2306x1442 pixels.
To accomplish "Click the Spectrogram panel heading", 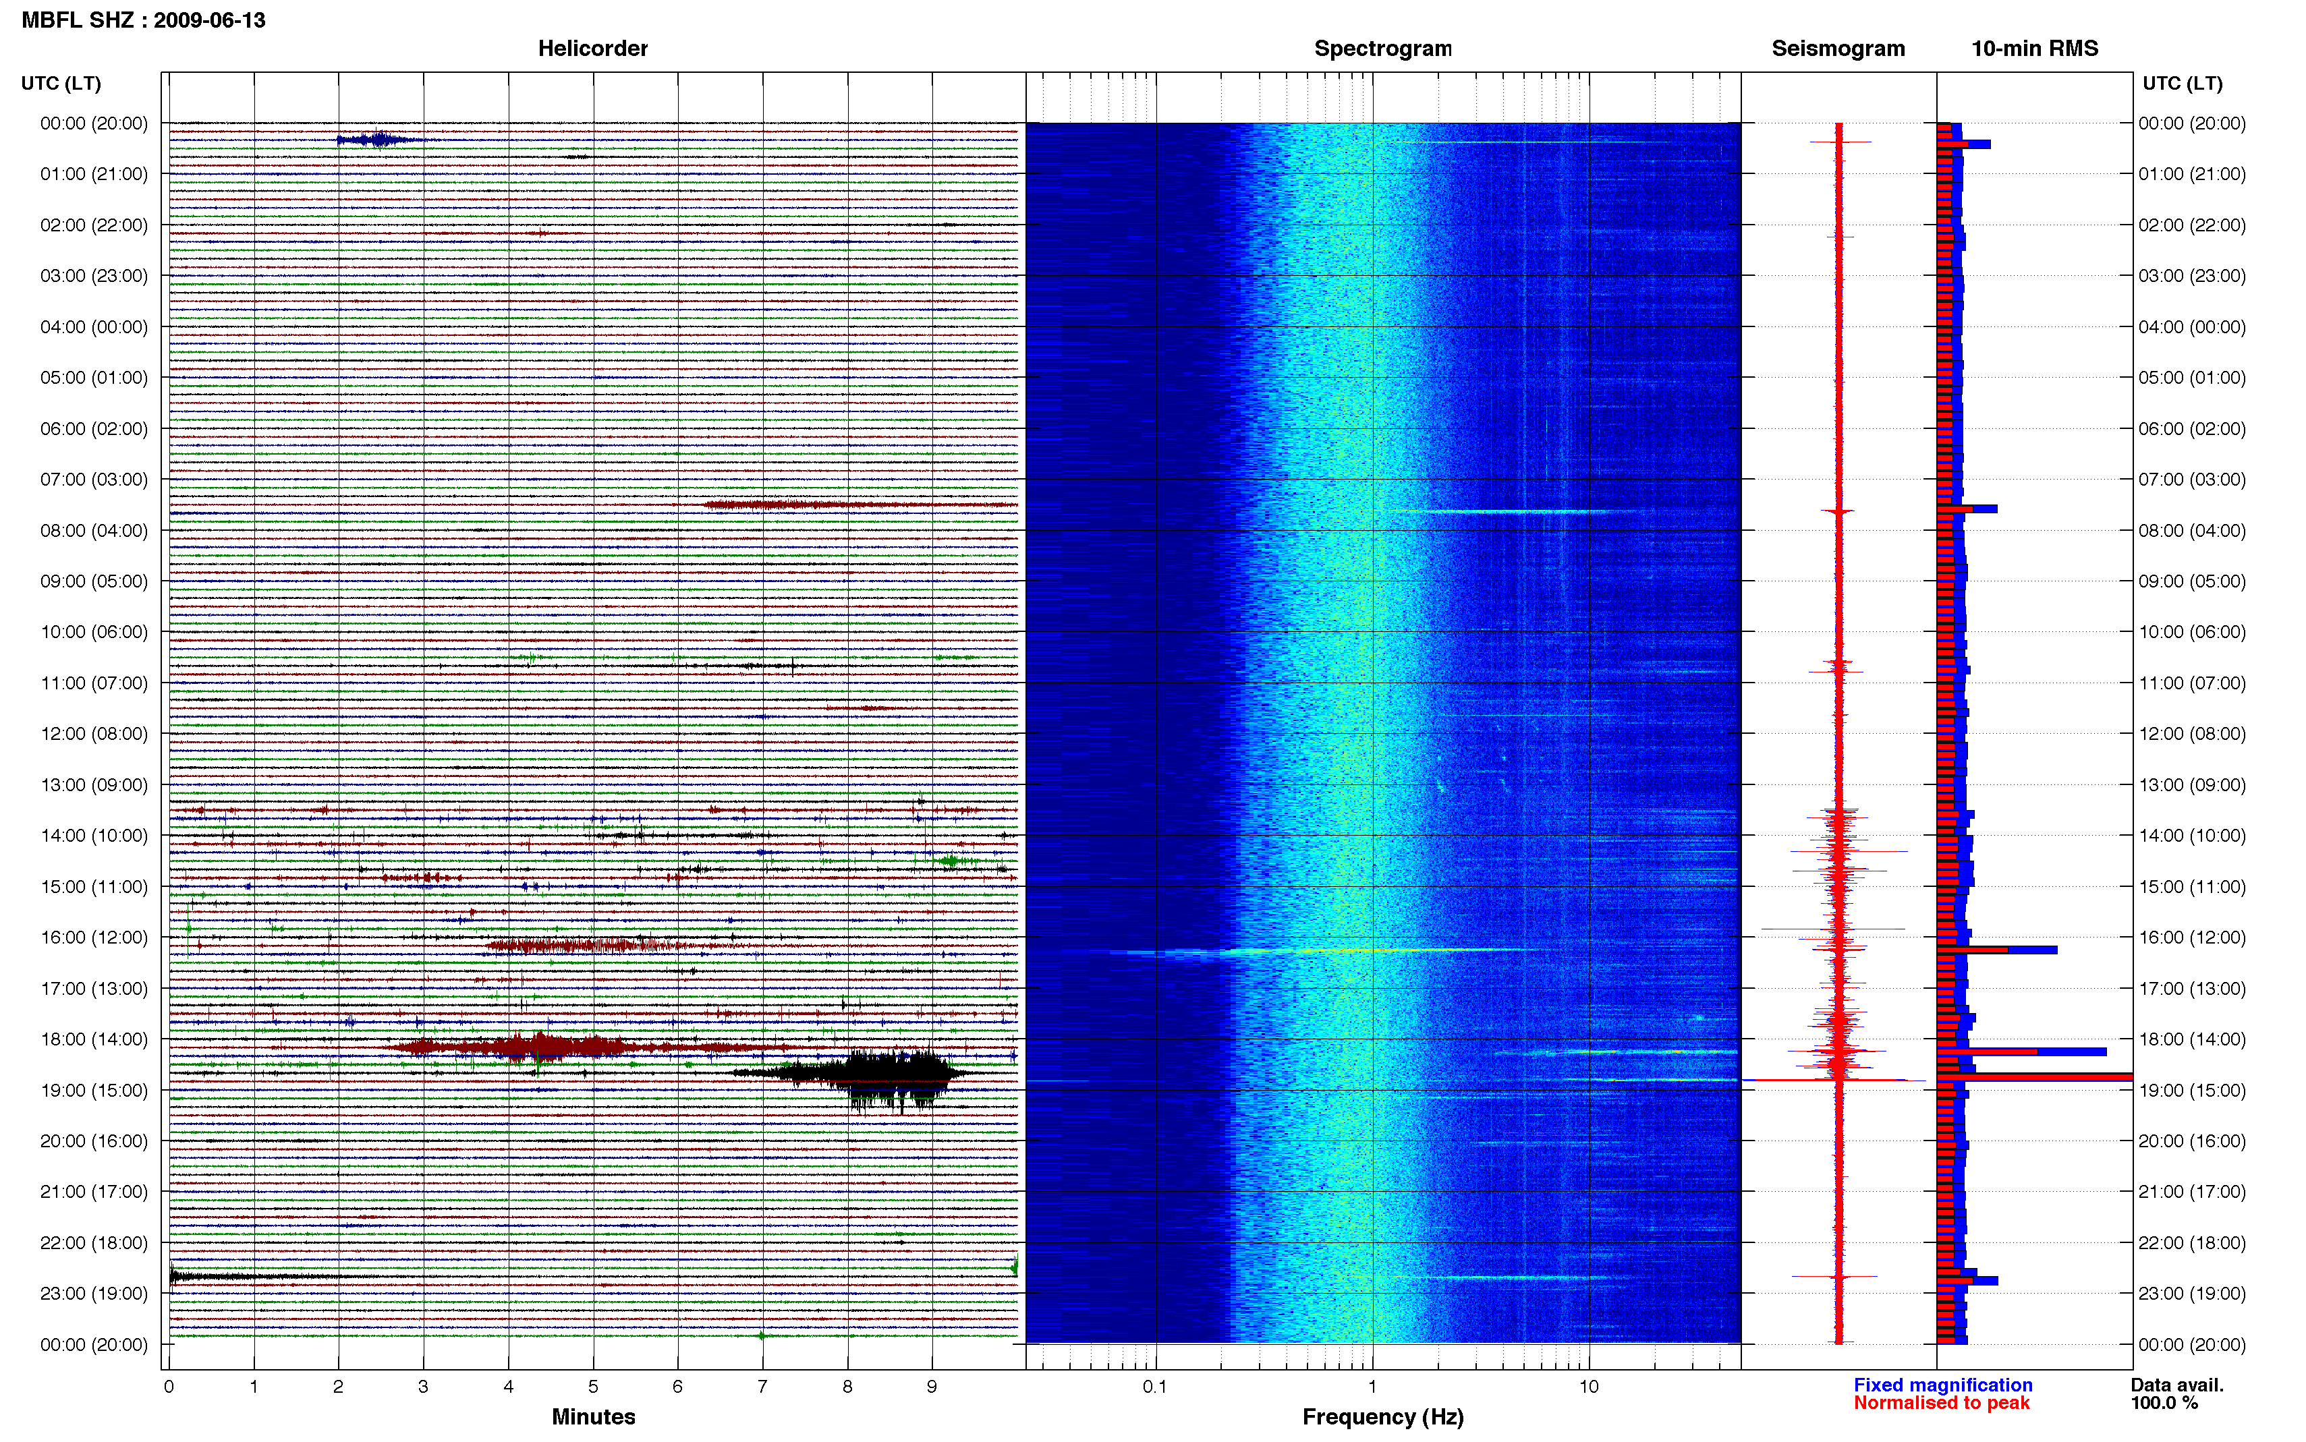I will (1383, 49).
